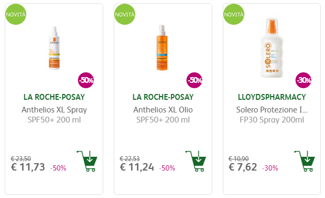This screenshot has height=198, width=325.
Task: Click € 11,24 discounted price
Action: [x=137, y=167]
